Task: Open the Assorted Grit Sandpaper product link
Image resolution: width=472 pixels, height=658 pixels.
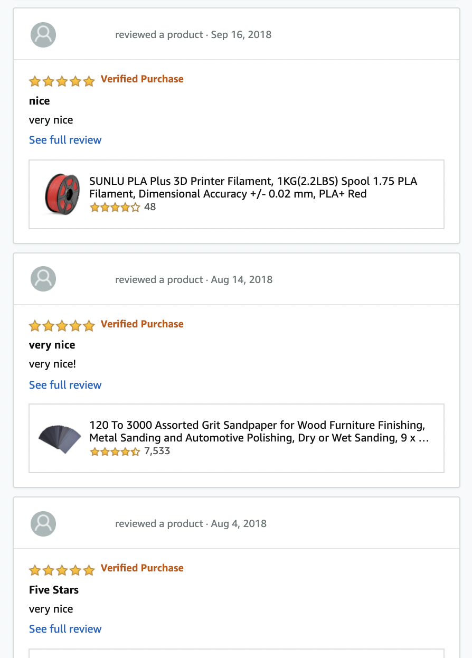Action: 257,431
